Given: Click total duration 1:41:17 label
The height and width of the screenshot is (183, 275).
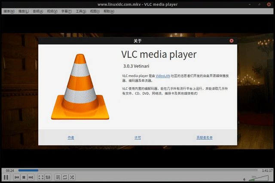Looking at the screenshot, I should coord(267,171).
